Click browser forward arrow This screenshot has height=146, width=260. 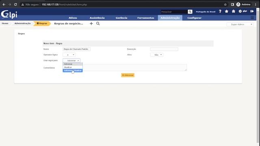tap(10, 4)
